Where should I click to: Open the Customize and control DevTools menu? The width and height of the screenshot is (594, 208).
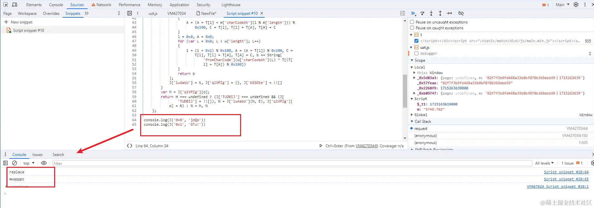click(585, 5)
